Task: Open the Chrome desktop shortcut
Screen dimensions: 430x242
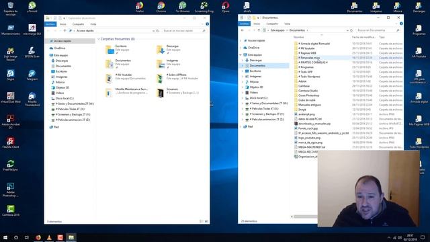Action: [161, 7]
